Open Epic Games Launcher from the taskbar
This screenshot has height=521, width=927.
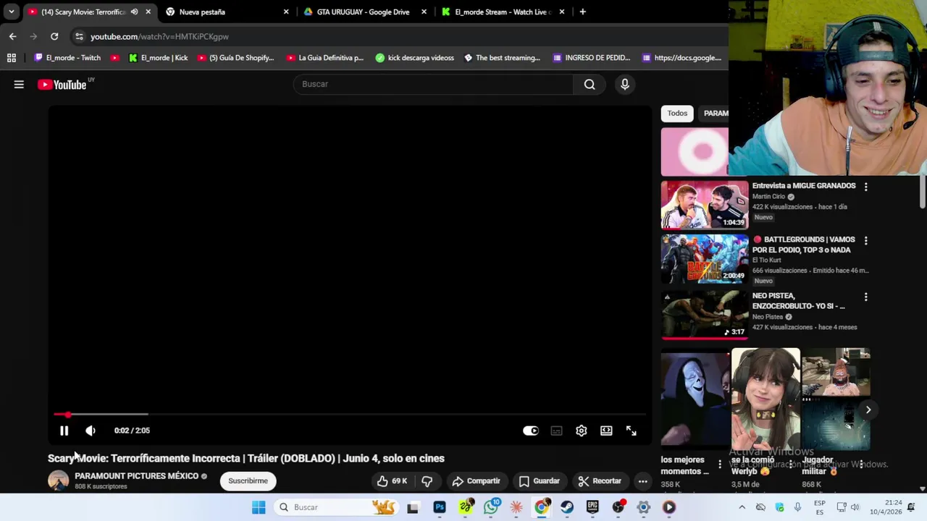[592, 507]
